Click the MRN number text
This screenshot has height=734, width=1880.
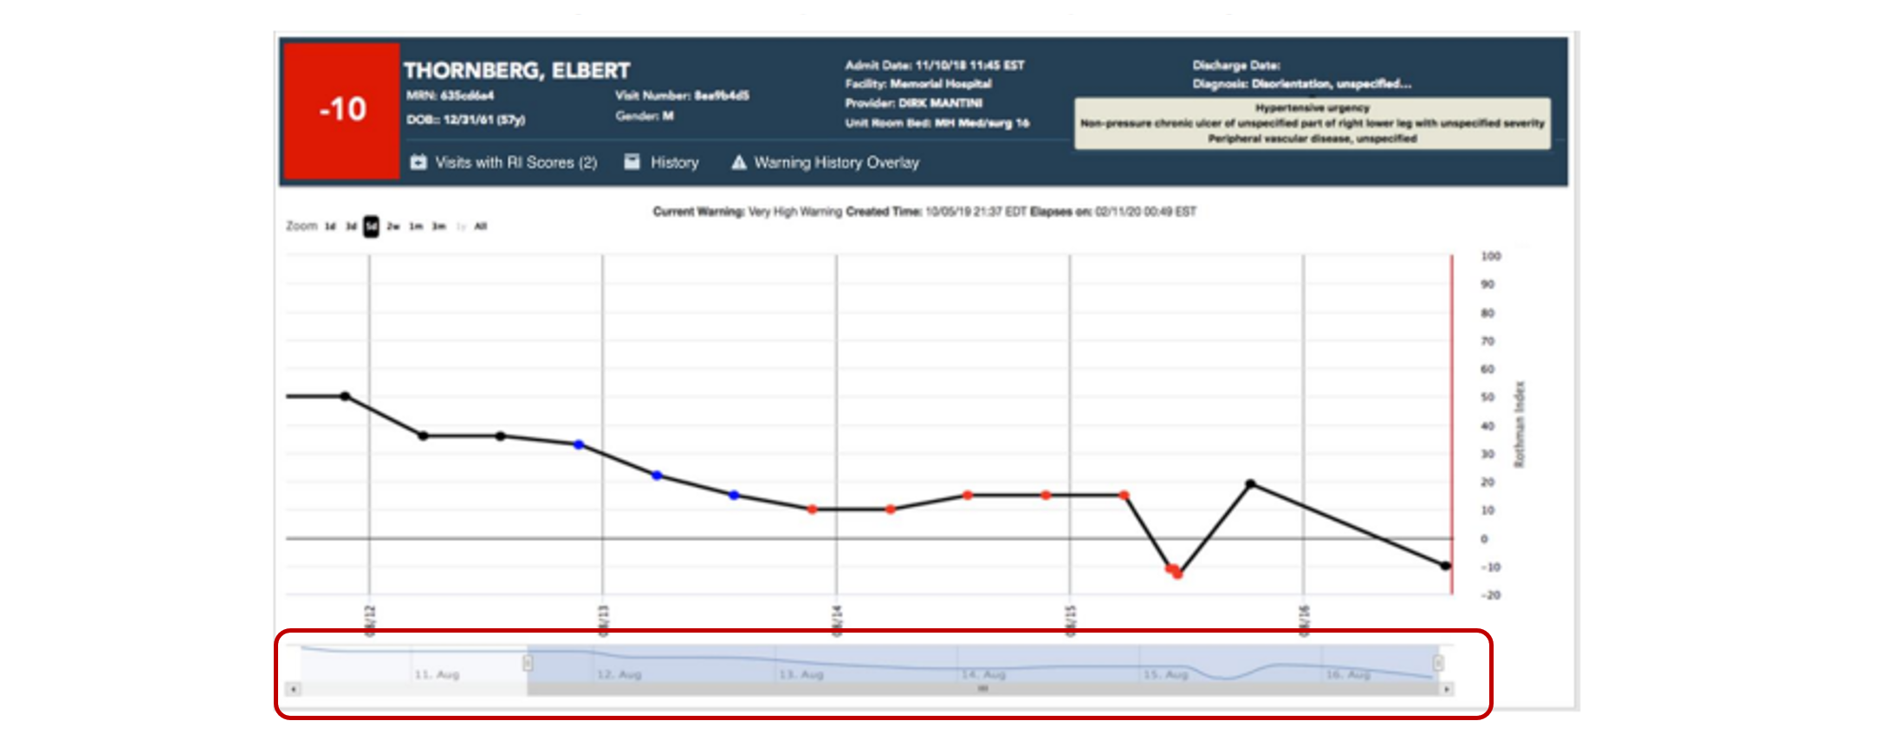pyautogui.click(x=451, y=95)
